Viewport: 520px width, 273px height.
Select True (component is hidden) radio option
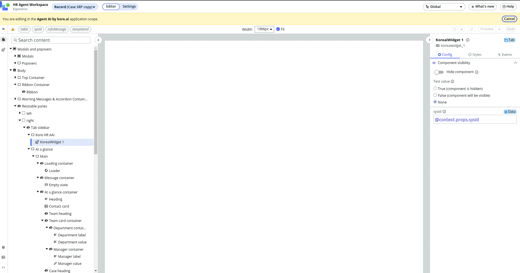(435, 89)
